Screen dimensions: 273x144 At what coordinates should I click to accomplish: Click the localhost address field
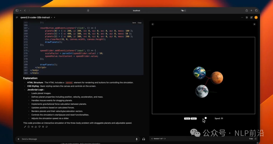(x=136, y=11)
